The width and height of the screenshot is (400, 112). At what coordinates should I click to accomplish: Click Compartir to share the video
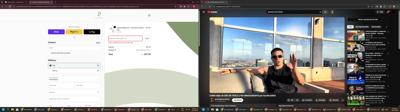click(x=307, y=100)
